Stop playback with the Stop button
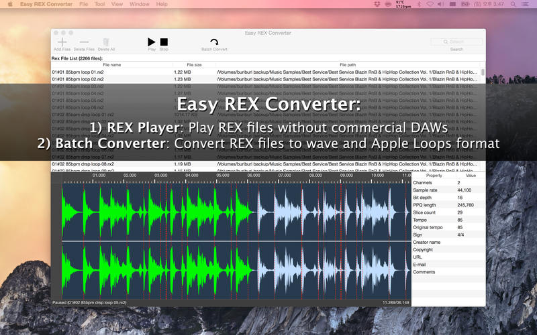Viewport: 537px width, 335px height. pos(164,42)
